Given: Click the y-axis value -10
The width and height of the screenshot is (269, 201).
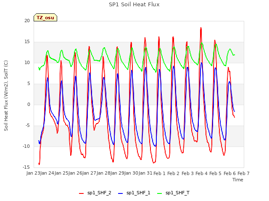Looking at the screenshot, I should point(26,147).
